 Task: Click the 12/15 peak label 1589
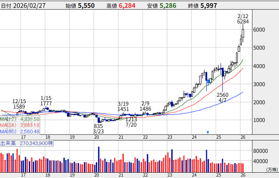19,106
